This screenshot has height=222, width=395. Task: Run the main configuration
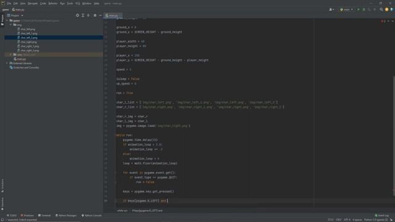pos(359,10)
